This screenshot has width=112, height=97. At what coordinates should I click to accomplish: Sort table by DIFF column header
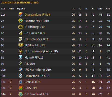tap(100, 9)
